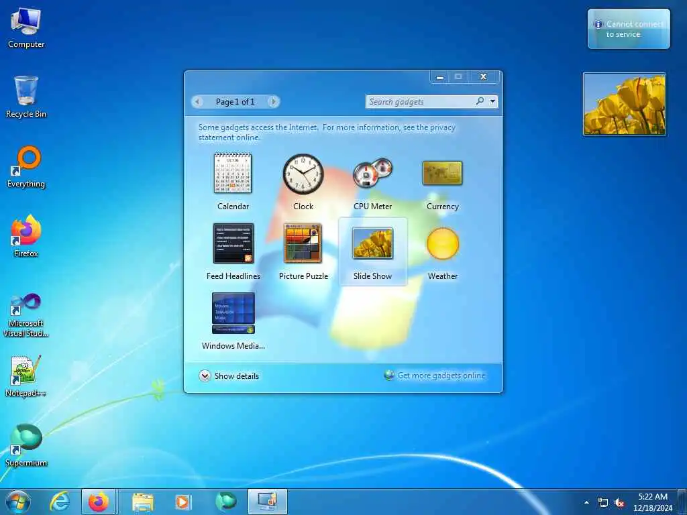Show hidden tray icons arrow
This screenshot has width=687, height=515.
[x=586, y=502]
